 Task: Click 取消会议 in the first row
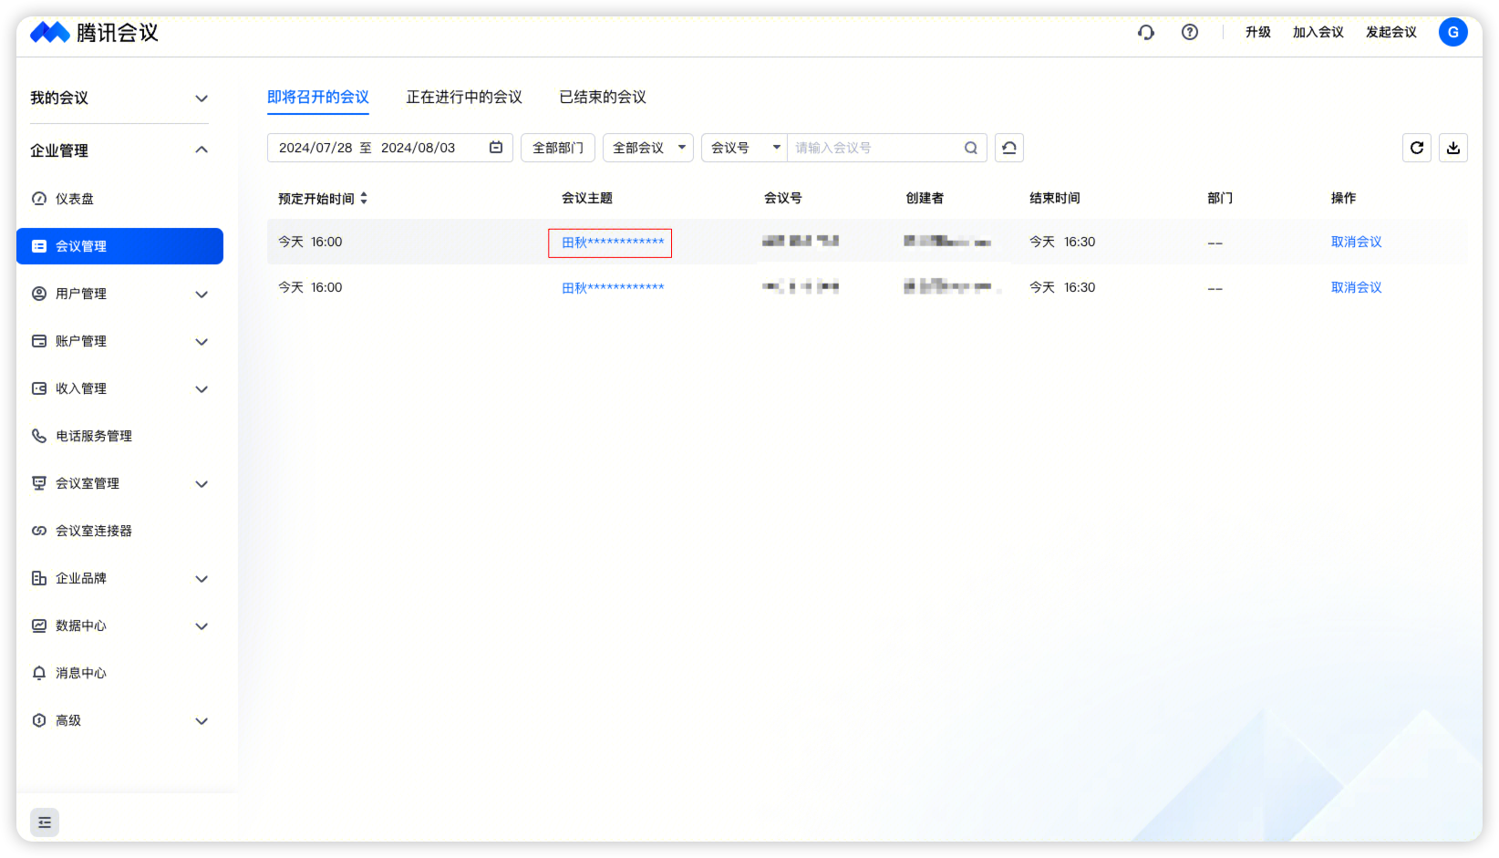pos(1357,242)
